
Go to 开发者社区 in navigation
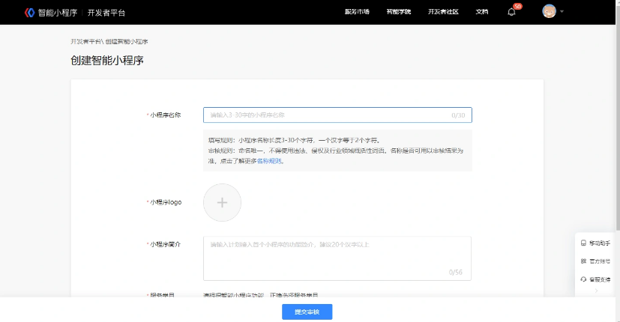coord(442,12)
